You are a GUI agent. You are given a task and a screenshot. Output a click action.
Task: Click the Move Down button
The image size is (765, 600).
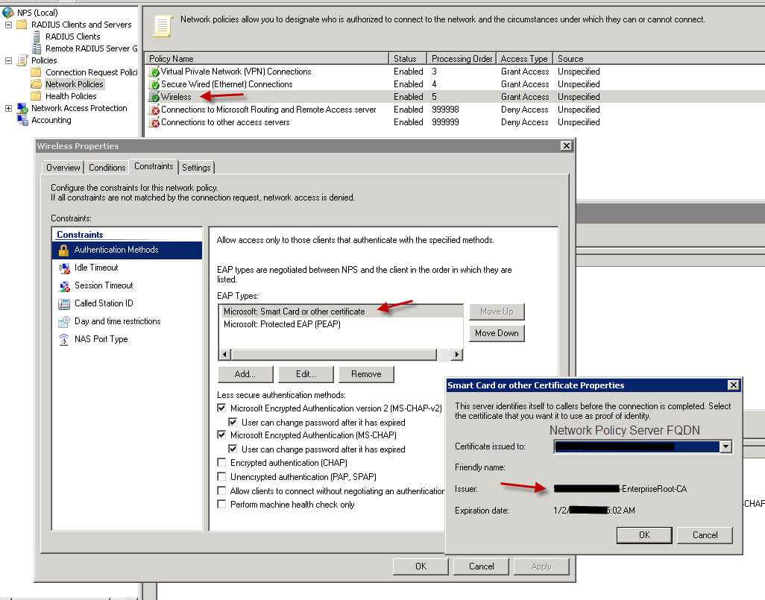click(497, 333)
